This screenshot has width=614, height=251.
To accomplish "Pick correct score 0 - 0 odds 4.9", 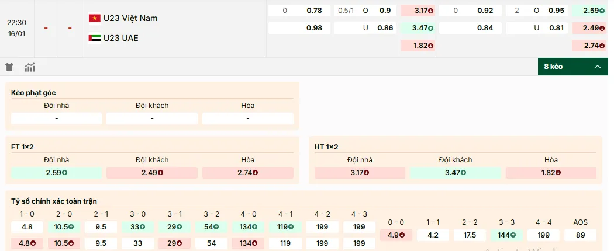I will pos(396,235).
